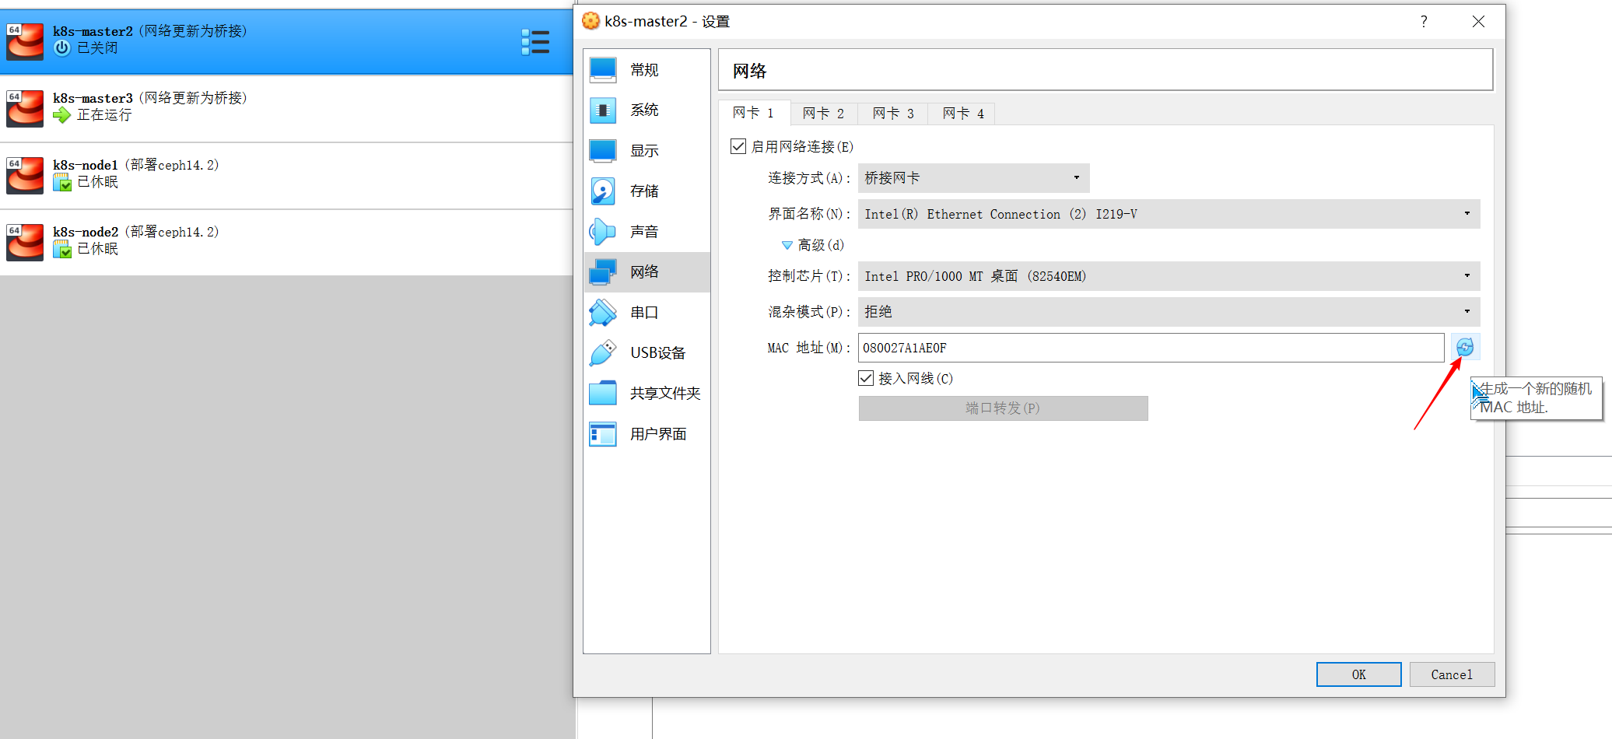Confirm settings with the OK button
This screenshot has width=1612, height=739.
(x=1358, y=674)
